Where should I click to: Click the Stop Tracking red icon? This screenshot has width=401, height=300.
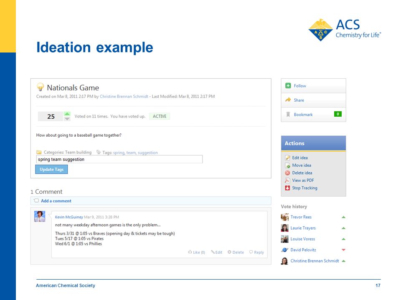pyautogui.click(x=287, y=188)
